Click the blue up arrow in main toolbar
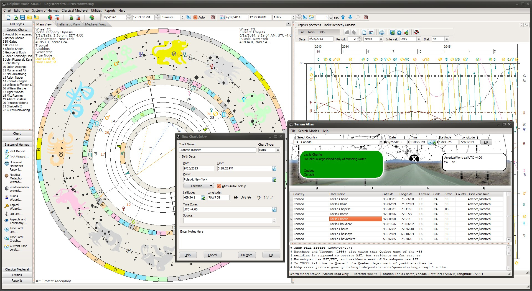This screenshot has height=291, width=532. pyautogui.click(x=343, y=17)
